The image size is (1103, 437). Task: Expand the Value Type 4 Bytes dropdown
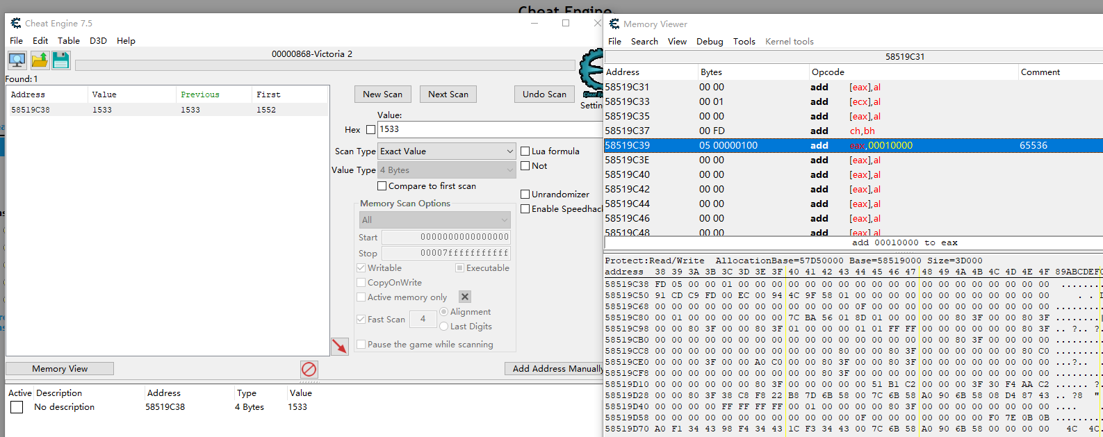pos(446,170)
